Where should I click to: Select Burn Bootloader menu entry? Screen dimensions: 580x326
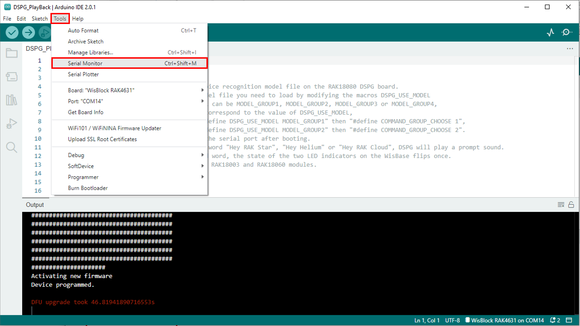tap(130, 188)
